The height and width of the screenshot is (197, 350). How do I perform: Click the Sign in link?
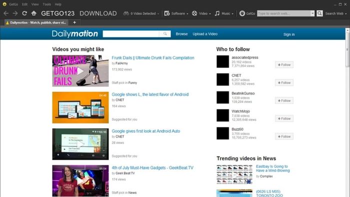(x=289, y=34)
